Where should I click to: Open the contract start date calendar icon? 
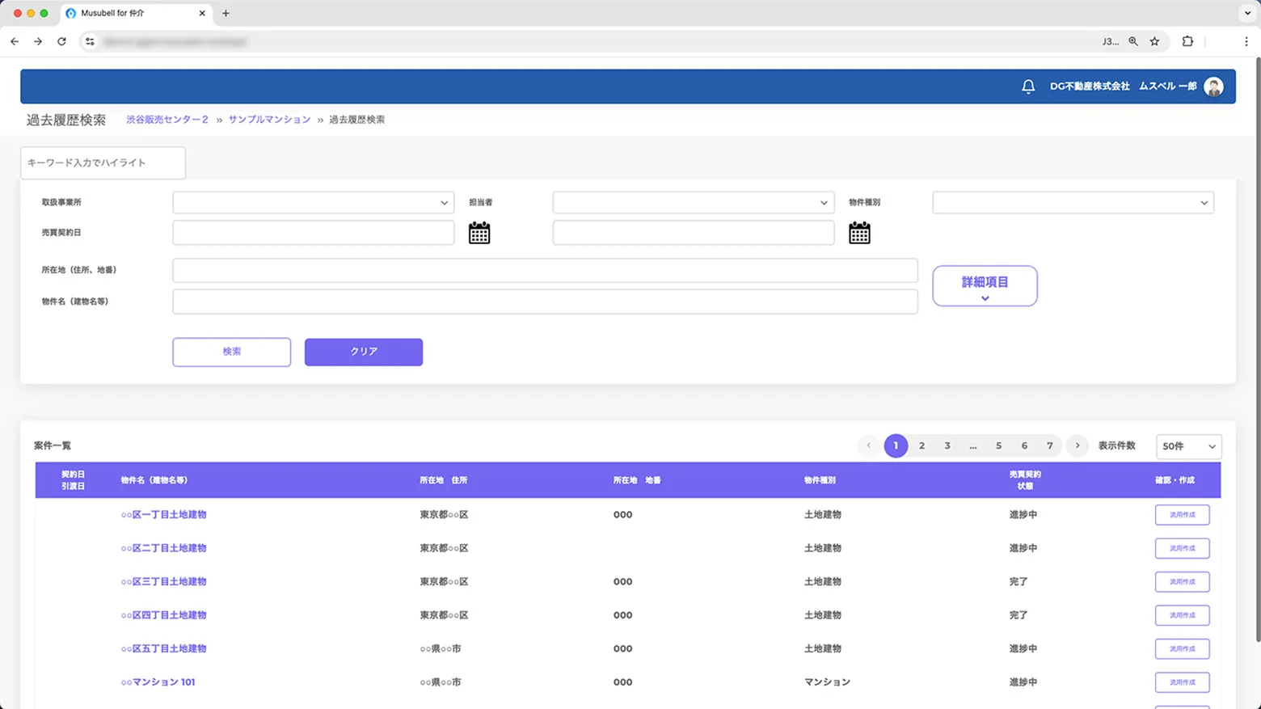(479, 234)
